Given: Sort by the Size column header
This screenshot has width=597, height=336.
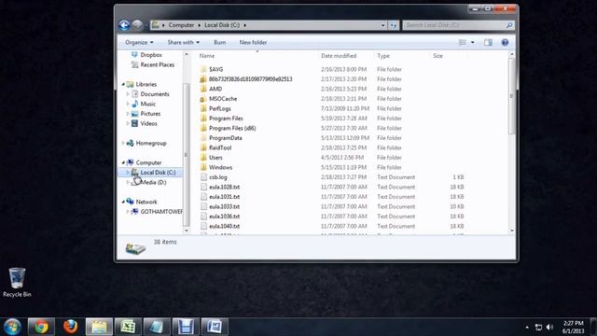Looking at the screenshot, I should [x=437, y=56].
